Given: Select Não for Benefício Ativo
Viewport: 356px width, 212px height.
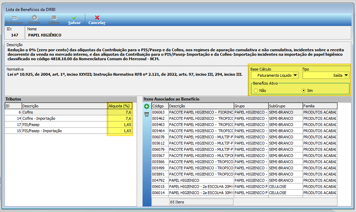Looking at the screenshot, I should (256, 90).
